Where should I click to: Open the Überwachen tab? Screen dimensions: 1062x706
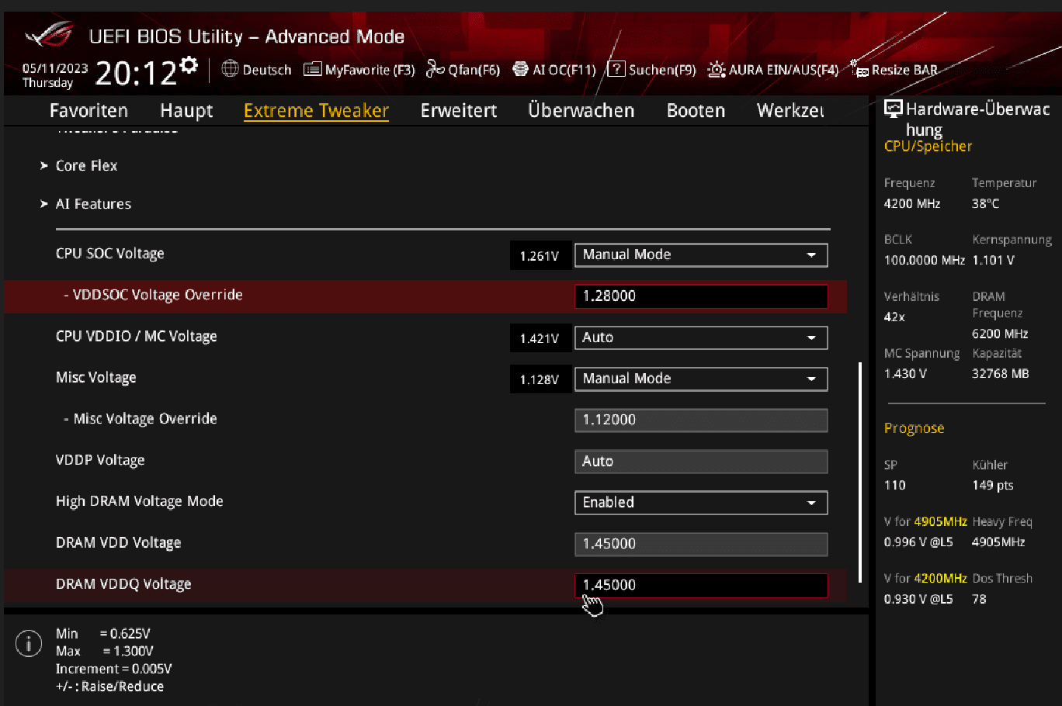(x=581, y=110)
